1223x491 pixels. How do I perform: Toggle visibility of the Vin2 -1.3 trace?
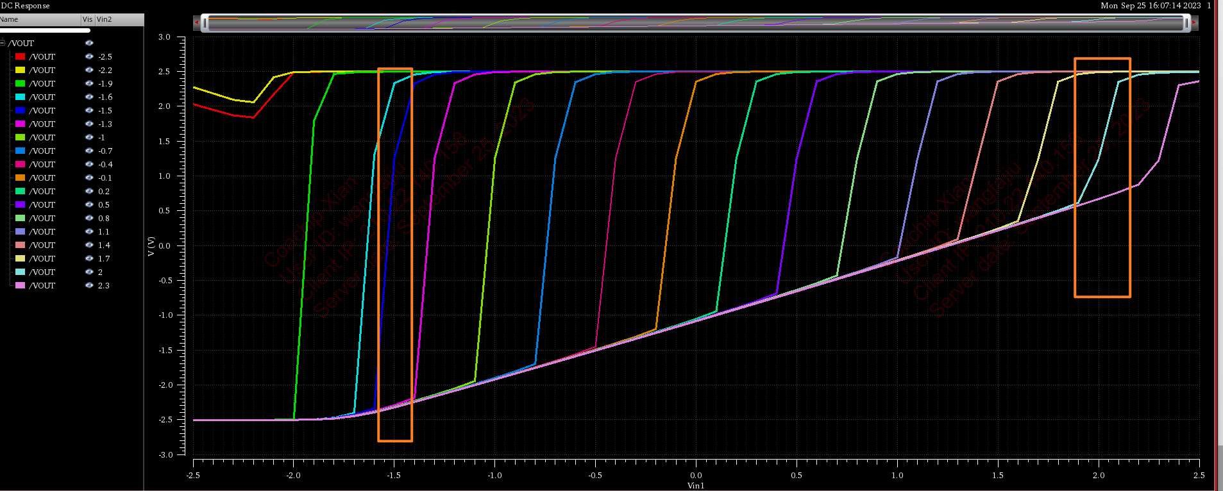pyautogui.click(x=89, y=124)
